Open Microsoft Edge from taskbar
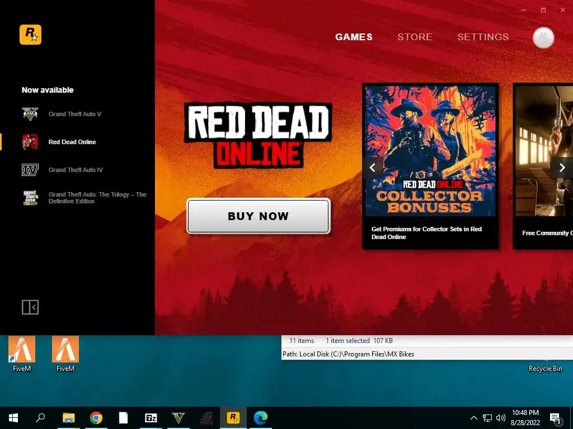This screenshot has height=429, width=573. 261,418
